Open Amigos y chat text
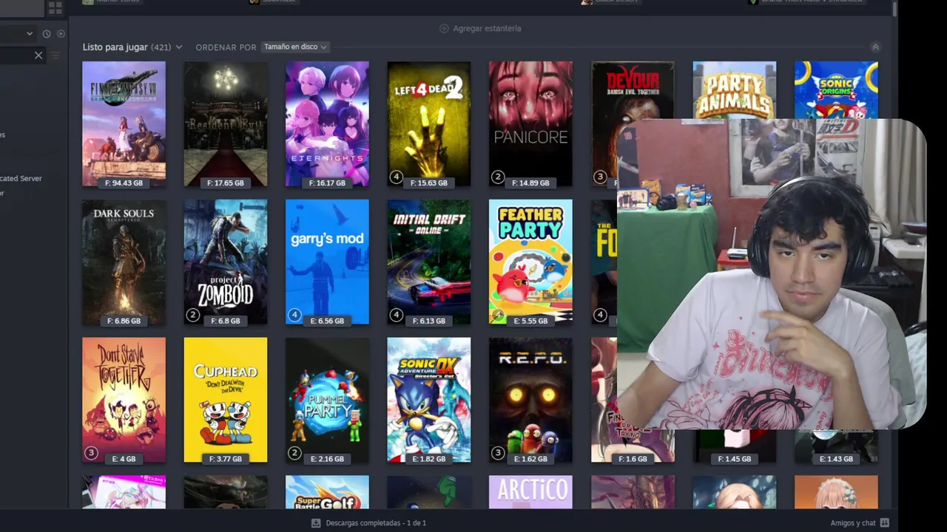Viewport: 947px width, 532px height. pos(853,522)
